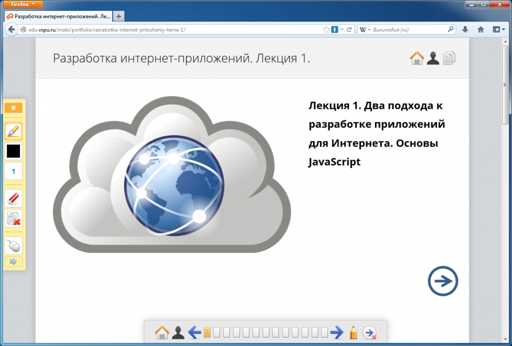
Task: Close the yellow drawing tools panel
Action: pos(13,107)
